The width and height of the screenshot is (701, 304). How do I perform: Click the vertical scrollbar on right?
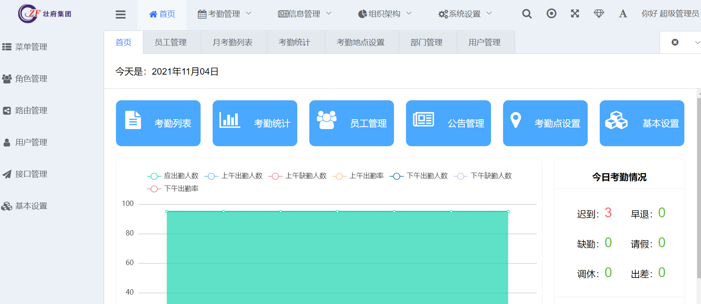[699, 189]
